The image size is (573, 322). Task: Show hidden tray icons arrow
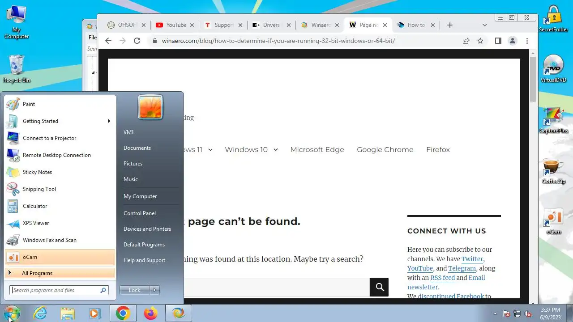pyautogui.click(x=495, y=314)
